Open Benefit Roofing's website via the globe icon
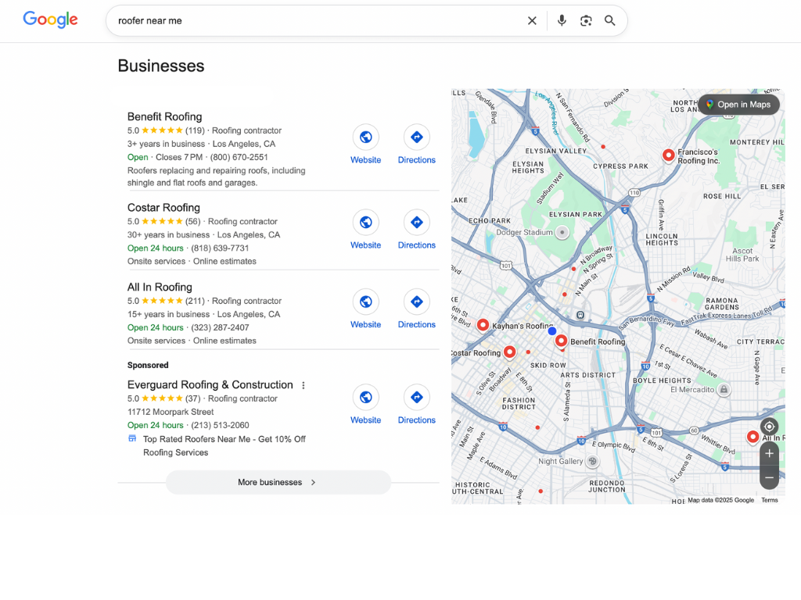Screen dimensions: 801x600 click(x=365, y=137)
